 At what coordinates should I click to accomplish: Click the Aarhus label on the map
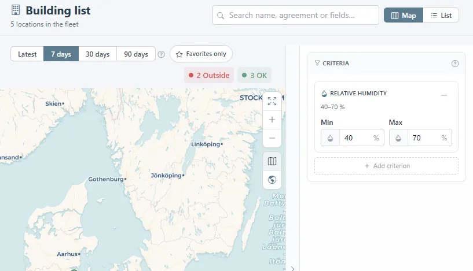point(67,254)
